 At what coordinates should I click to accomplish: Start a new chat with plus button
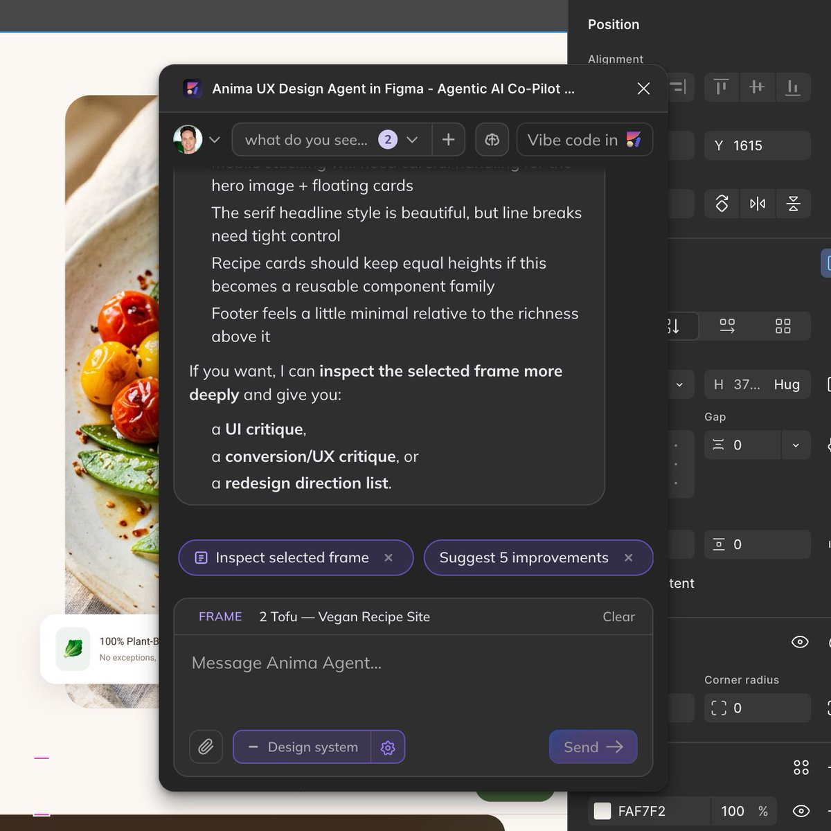[x=449, y=140]
